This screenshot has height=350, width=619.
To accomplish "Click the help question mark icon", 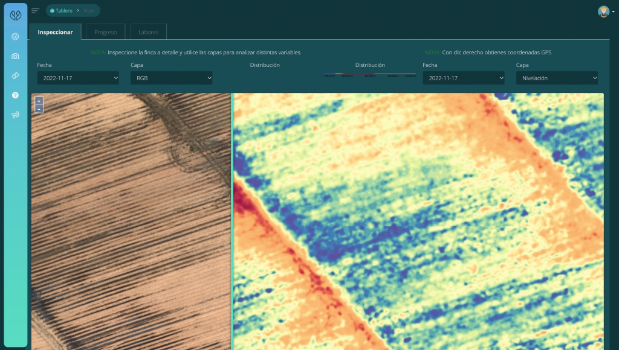I will click(16, 95).
